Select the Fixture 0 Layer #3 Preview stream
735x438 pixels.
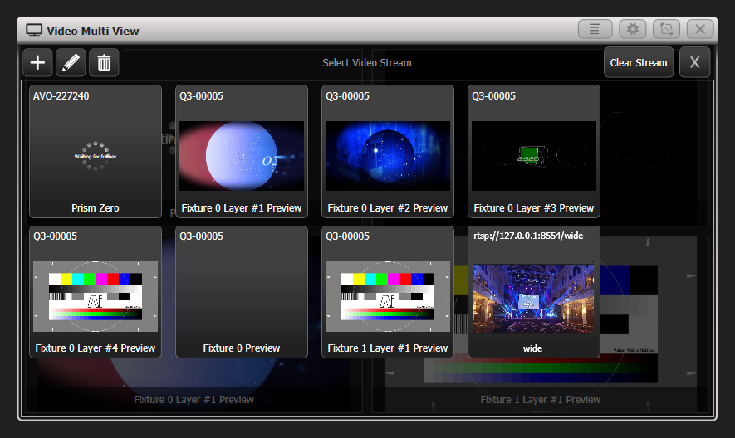(x=534, y=151)
